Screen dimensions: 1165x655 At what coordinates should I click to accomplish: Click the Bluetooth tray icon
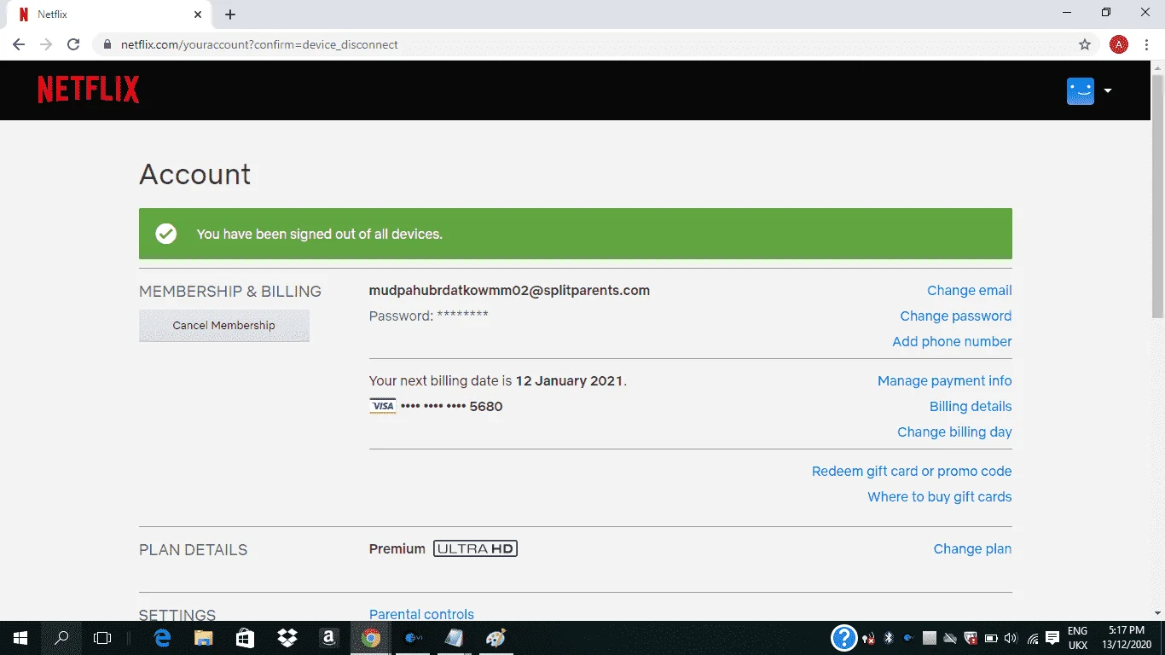point(888,638)
